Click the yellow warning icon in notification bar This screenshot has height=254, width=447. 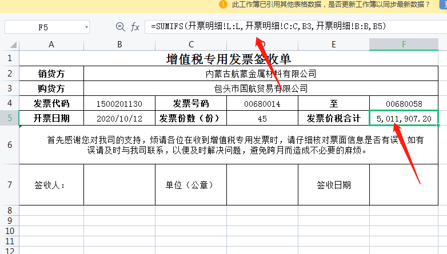(x=223, y=4)
